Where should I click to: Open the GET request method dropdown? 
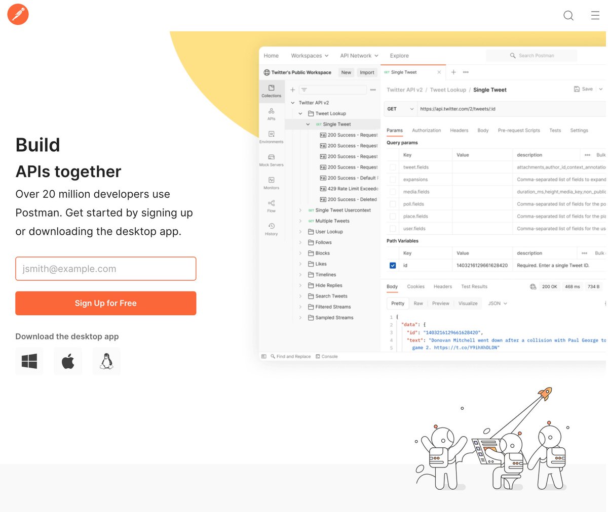400,109
